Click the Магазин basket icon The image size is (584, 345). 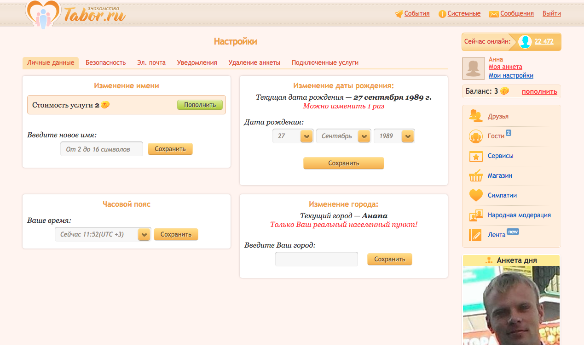[x=475, y=176]
